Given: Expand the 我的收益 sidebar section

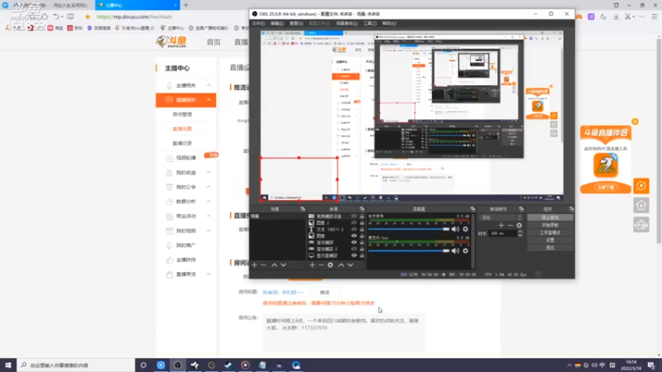Looking at the screenshot, I should 209,173.
